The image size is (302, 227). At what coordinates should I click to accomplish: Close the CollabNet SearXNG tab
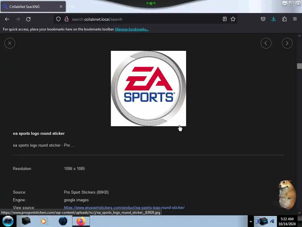[61, 7]
